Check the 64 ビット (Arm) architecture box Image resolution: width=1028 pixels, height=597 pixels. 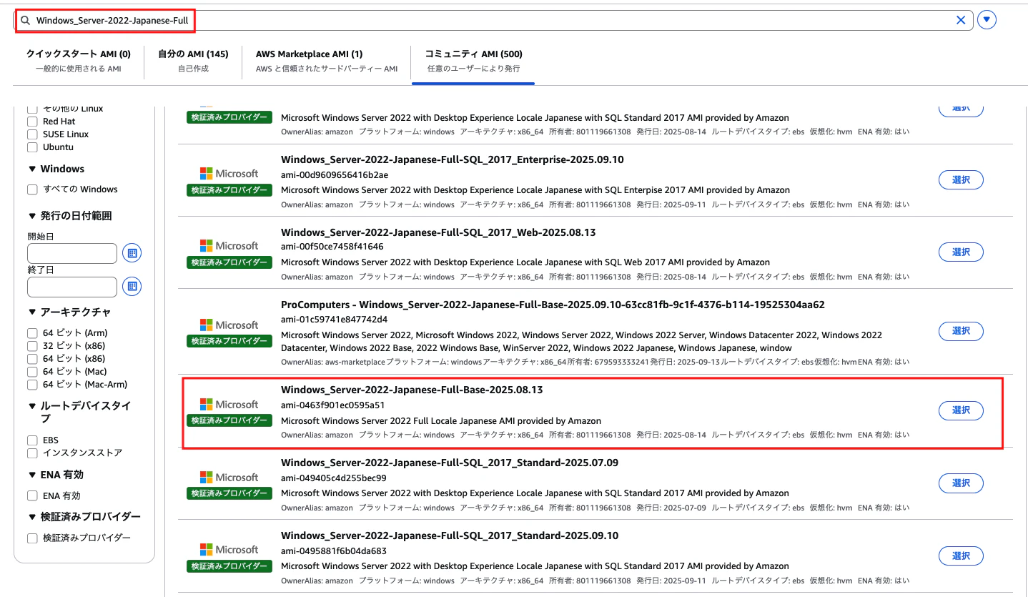(32, 333)
